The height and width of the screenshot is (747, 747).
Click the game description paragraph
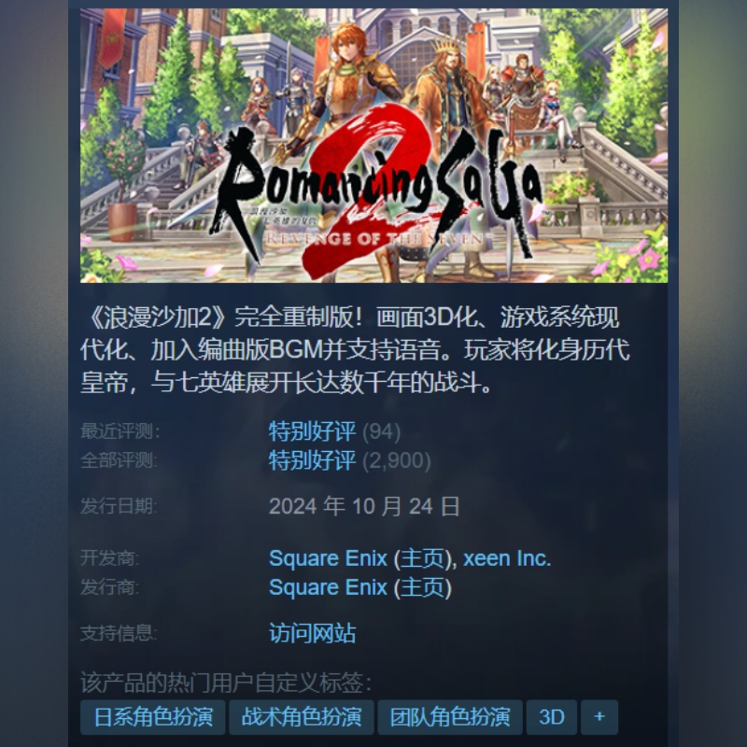[355, 349]
